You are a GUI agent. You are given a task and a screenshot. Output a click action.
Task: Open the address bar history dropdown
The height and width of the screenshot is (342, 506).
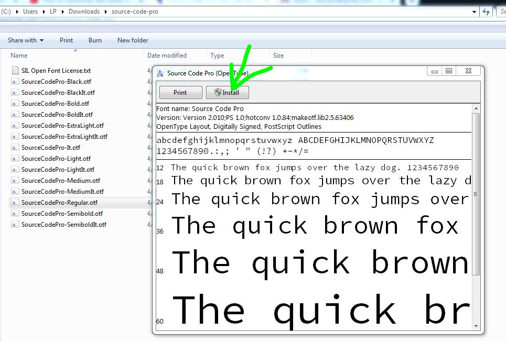pos(474,12)
